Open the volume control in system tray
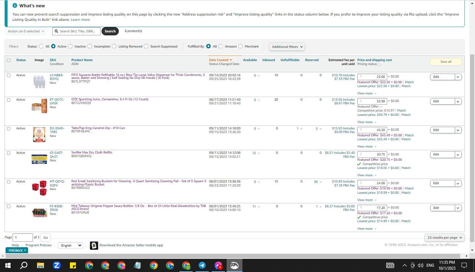Image resolution: width=475 pixels, height=272 pixels. coord(420,265)
